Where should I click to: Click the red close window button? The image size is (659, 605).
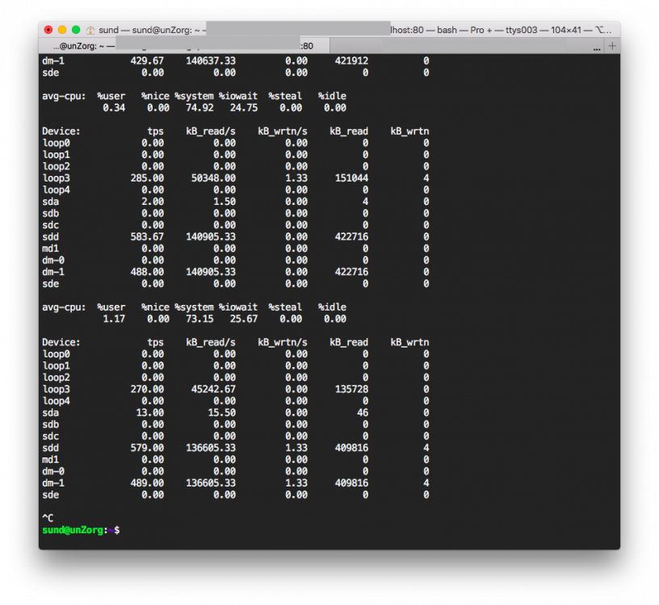pos(48,30)
